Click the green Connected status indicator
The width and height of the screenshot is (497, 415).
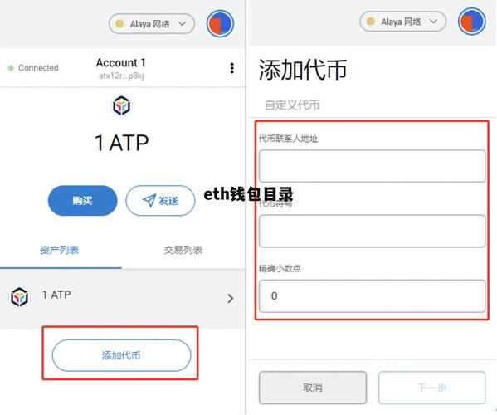11,68
